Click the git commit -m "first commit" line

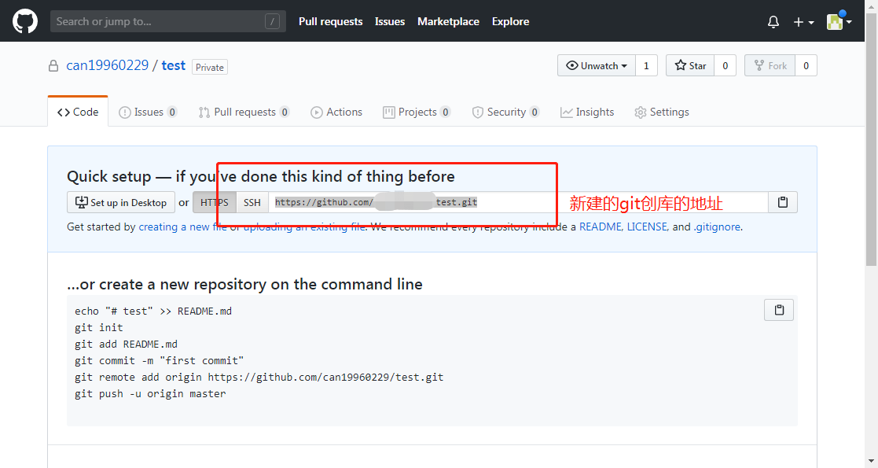tap(159, 360)
